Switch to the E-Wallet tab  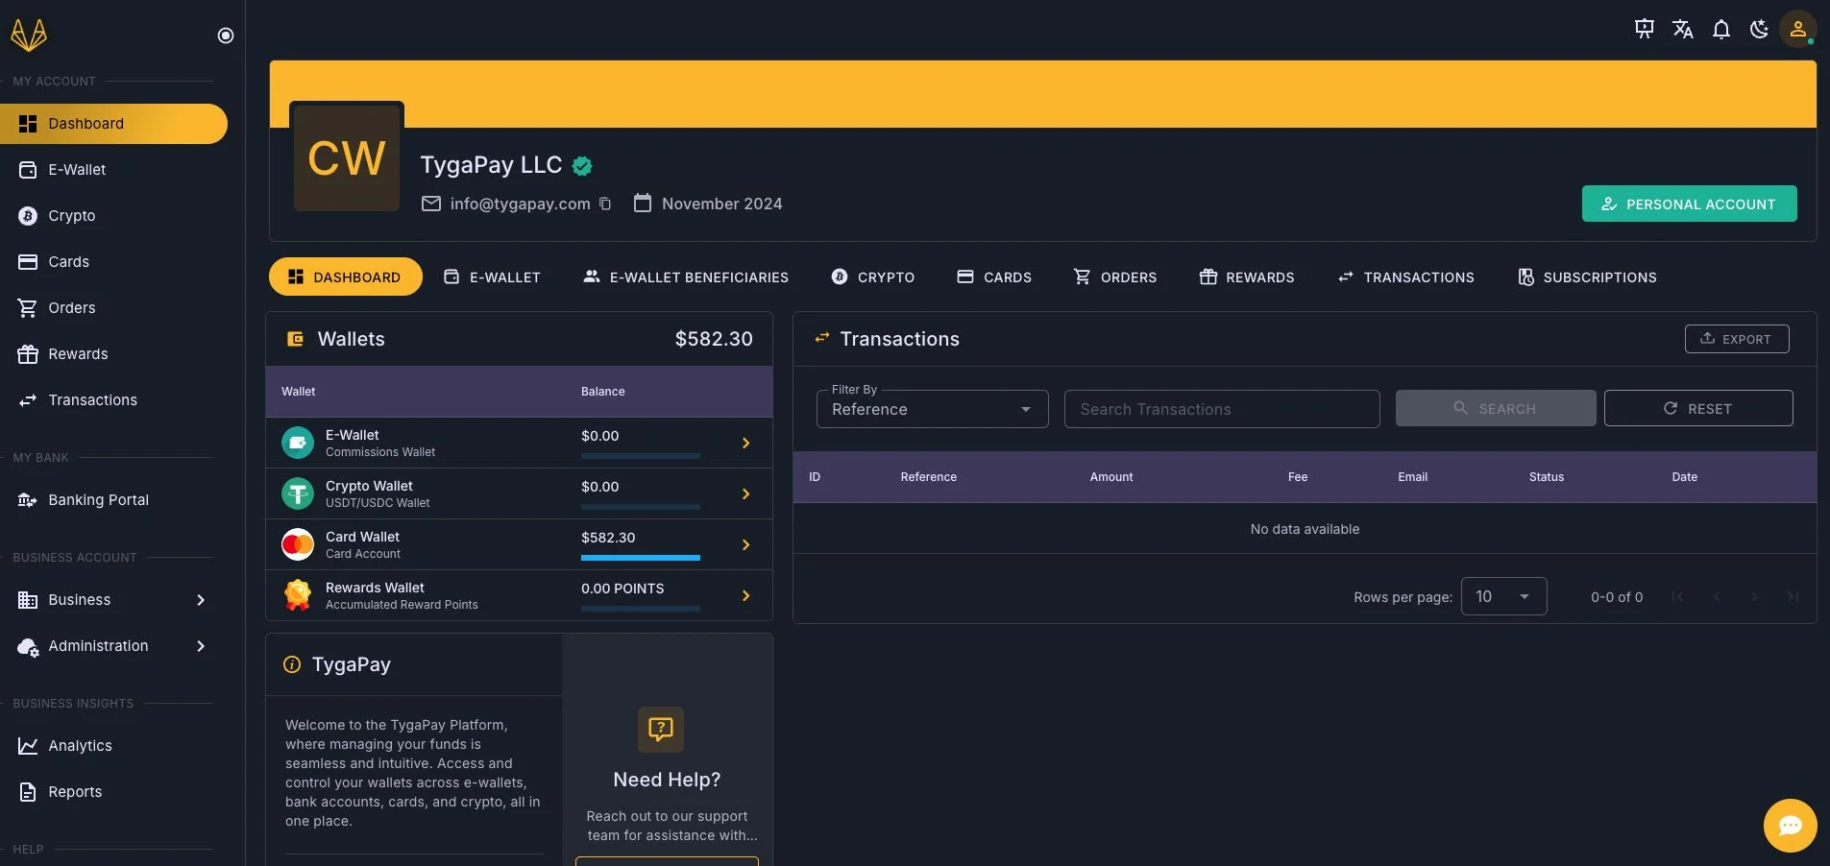(492, 277)
